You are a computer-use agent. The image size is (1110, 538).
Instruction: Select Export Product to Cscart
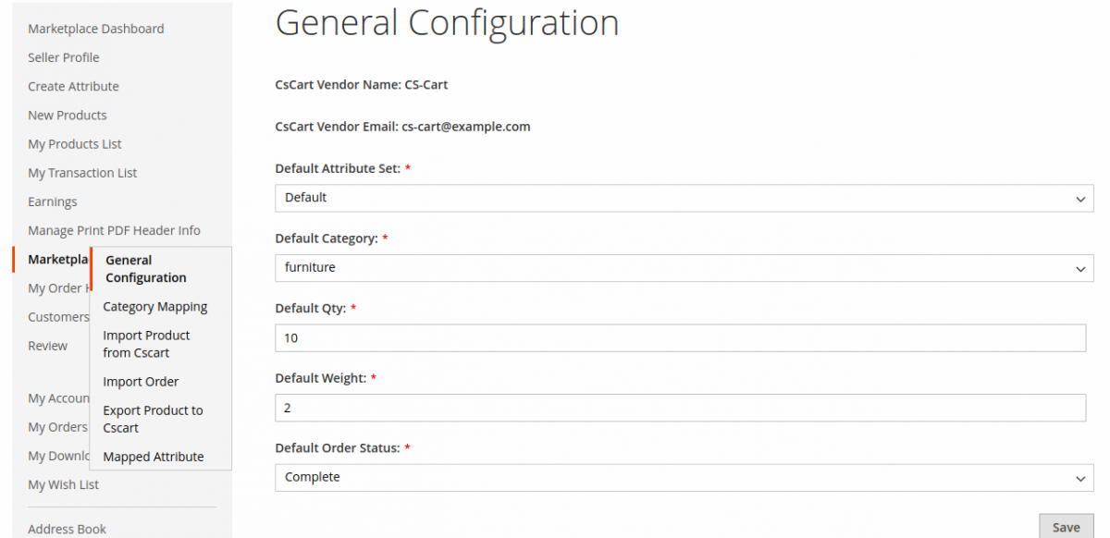point(153,419)
